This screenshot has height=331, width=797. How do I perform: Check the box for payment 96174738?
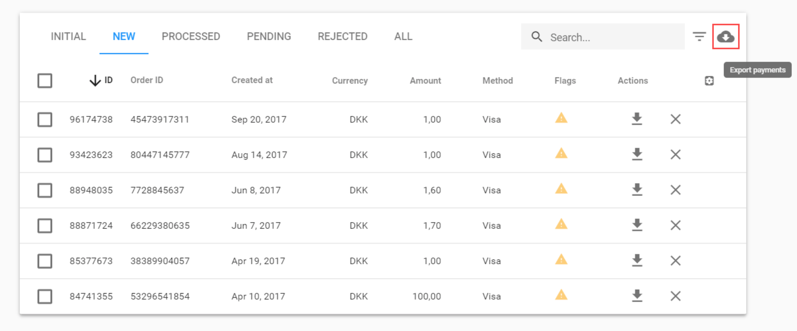click(45, 119)
